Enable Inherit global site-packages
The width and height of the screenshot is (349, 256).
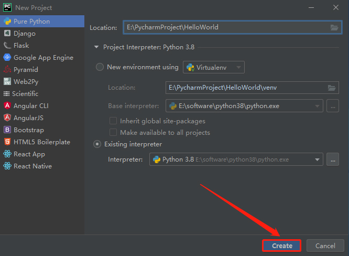pyautogui.click(x=113, y=121)
